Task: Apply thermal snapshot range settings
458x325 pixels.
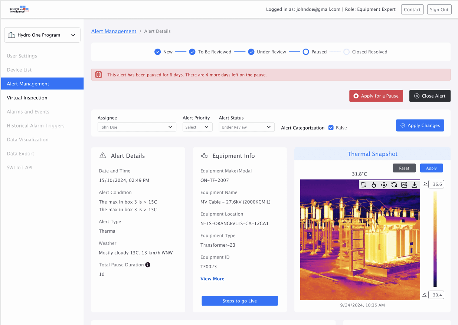Action: [431, 168]
